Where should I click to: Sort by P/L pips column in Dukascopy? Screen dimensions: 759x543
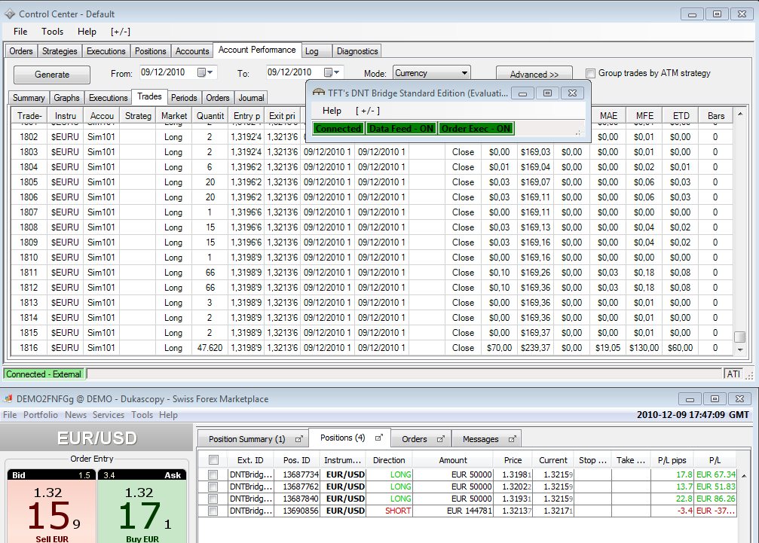(672, 460)
